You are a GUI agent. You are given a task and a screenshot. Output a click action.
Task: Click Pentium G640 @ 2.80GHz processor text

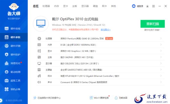point(82,39)
